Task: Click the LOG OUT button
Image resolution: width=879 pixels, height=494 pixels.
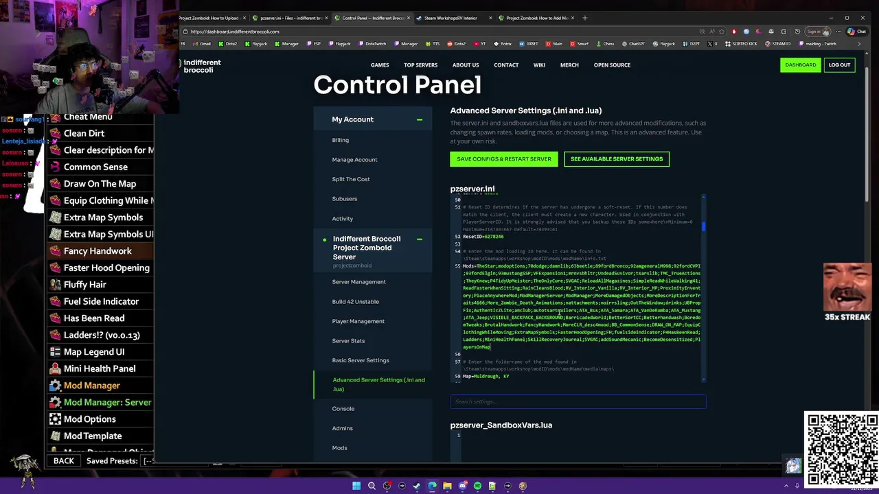Action: pos(839,65)
